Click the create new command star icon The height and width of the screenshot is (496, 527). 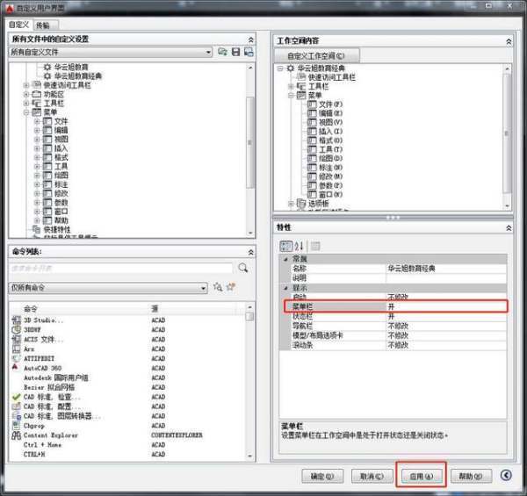tap(231, 287)
